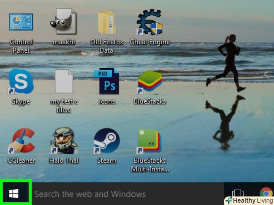
Task: Launch the Cheat Engine shortcut
Action: click(x=149, y=22)
